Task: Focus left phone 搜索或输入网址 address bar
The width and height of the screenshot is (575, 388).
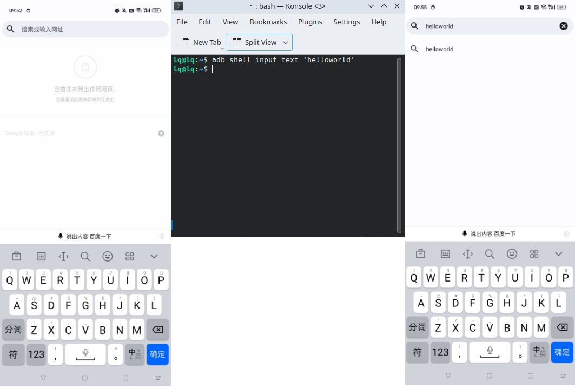Action: [85, 29]
